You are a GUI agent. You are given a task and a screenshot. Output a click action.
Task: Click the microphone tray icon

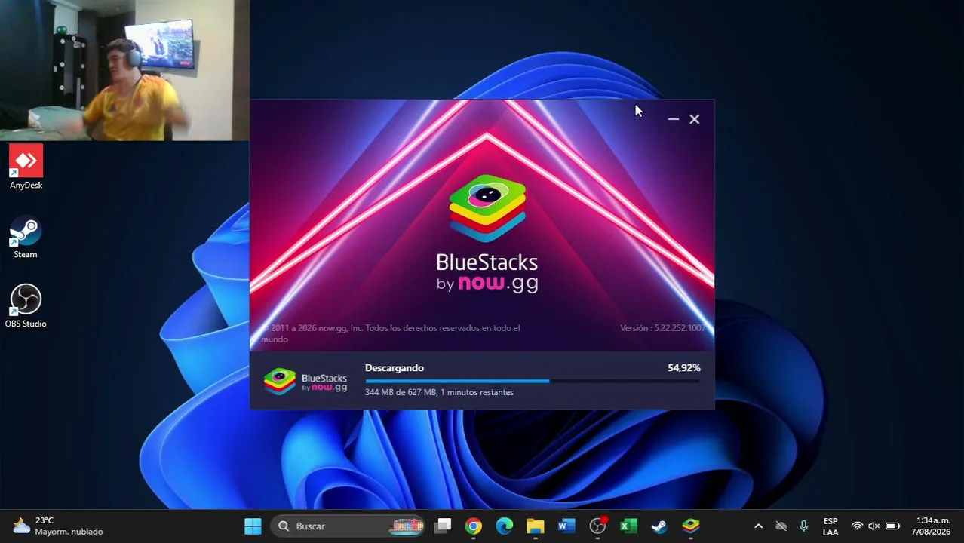click(803, 526)
